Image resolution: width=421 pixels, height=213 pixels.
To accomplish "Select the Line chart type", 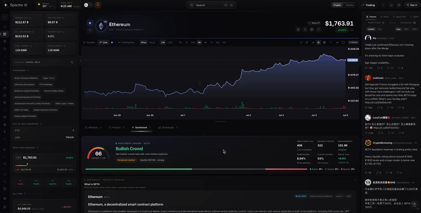I will pos(103,42).
